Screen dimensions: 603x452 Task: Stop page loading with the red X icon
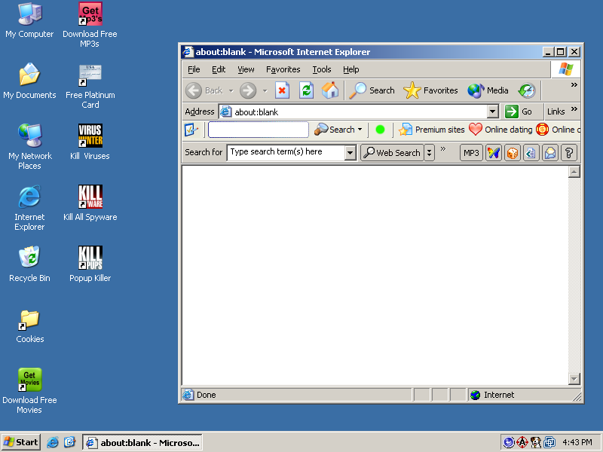click(x=282, y=90)
